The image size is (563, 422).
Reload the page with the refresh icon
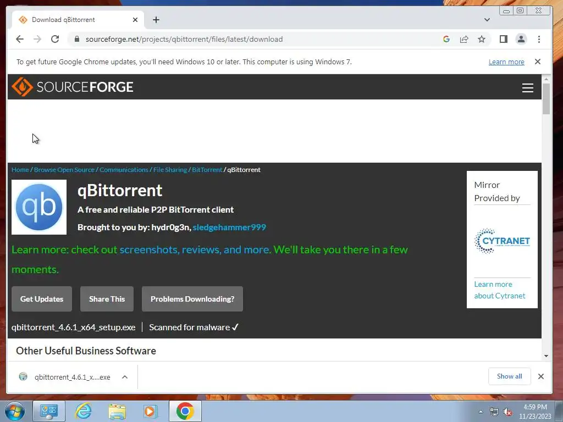click(x=55, y=39)
